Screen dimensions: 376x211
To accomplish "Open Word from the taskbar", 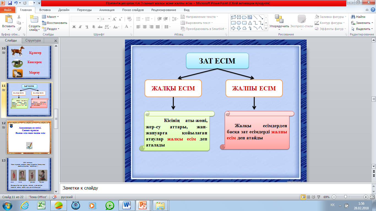I will [127, 205].
